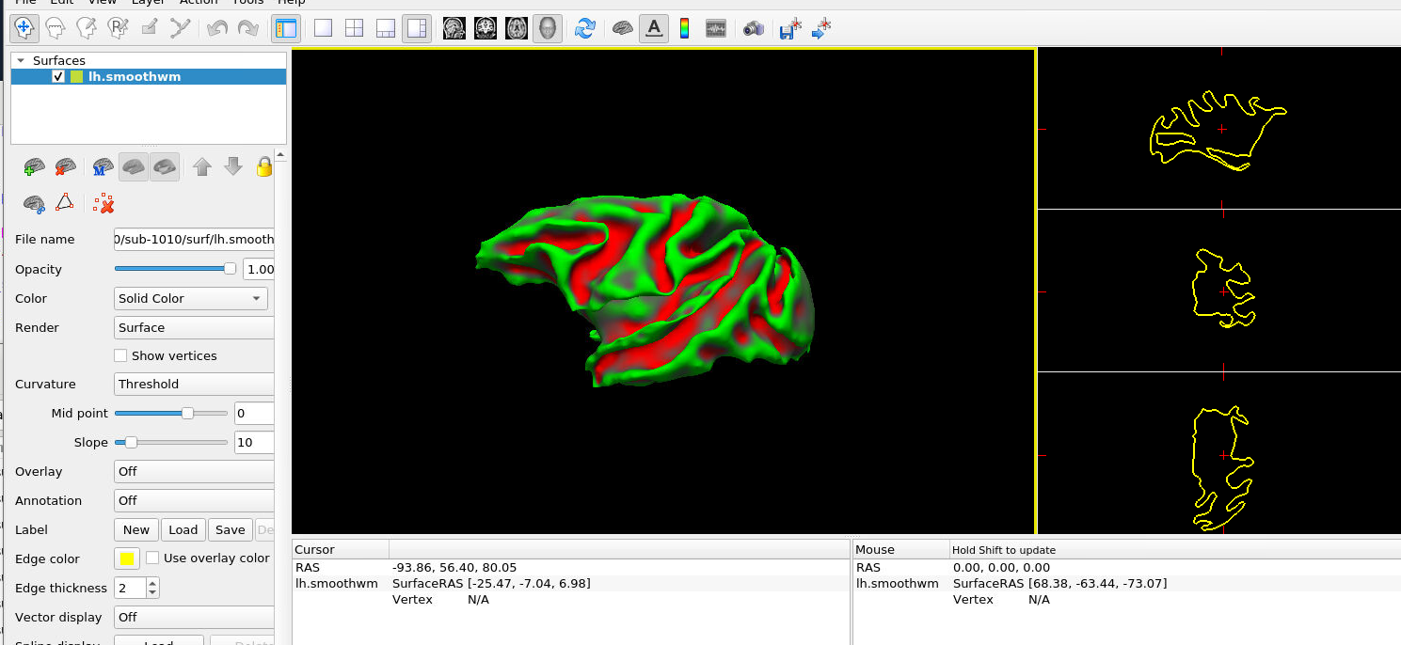Collapse the Surfaces tree group
Screen dimensions: 1401x645
pos(21,60)
